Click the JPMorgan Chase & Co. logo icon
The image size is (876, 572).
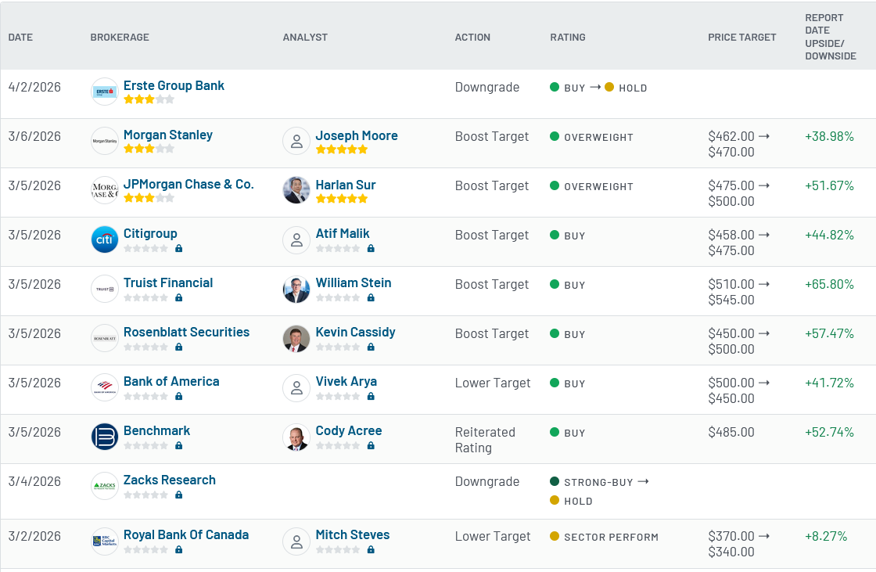(x=105, y=190)
